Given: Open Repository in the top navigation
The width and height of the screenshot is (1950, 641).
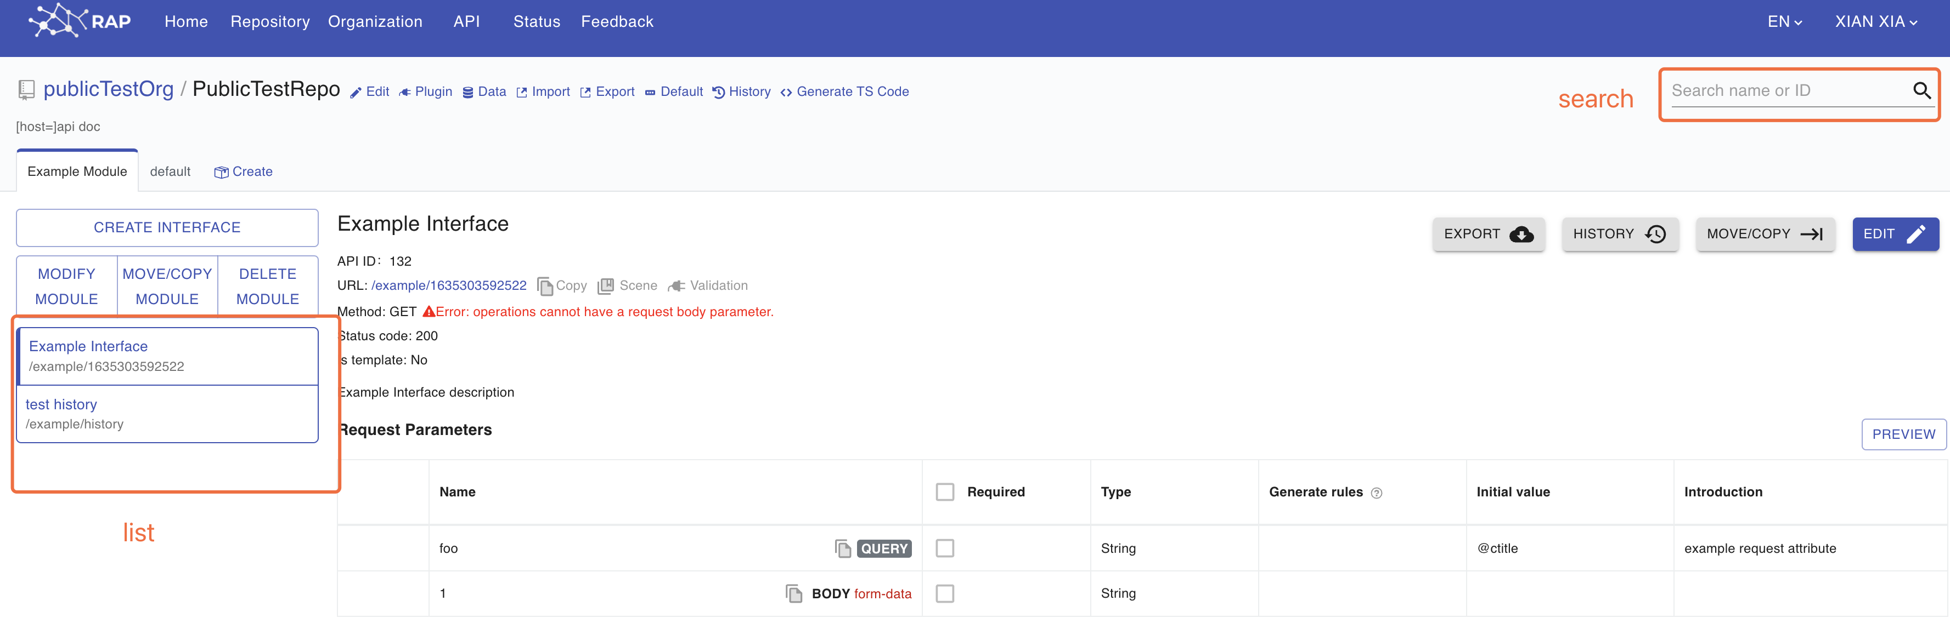Looking at the screenshot, I should tap(270, 22).
